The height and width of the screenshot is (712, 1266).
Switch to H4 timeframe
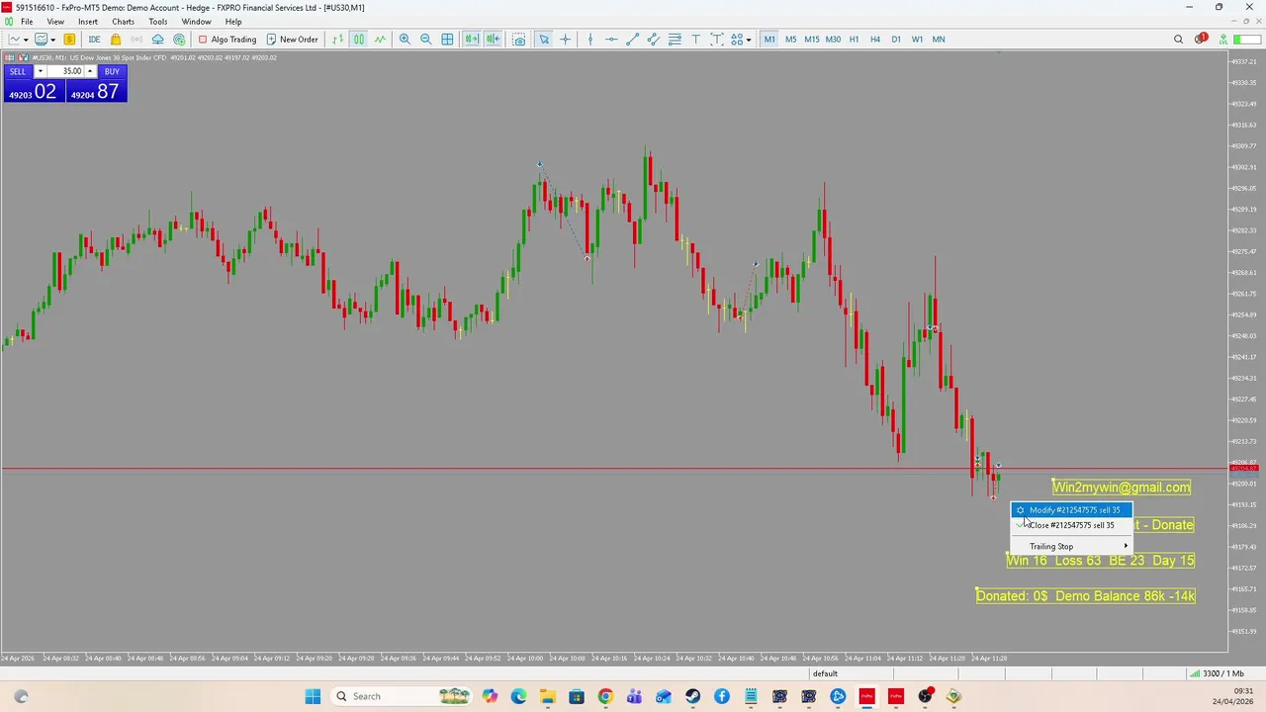point(874,40)
